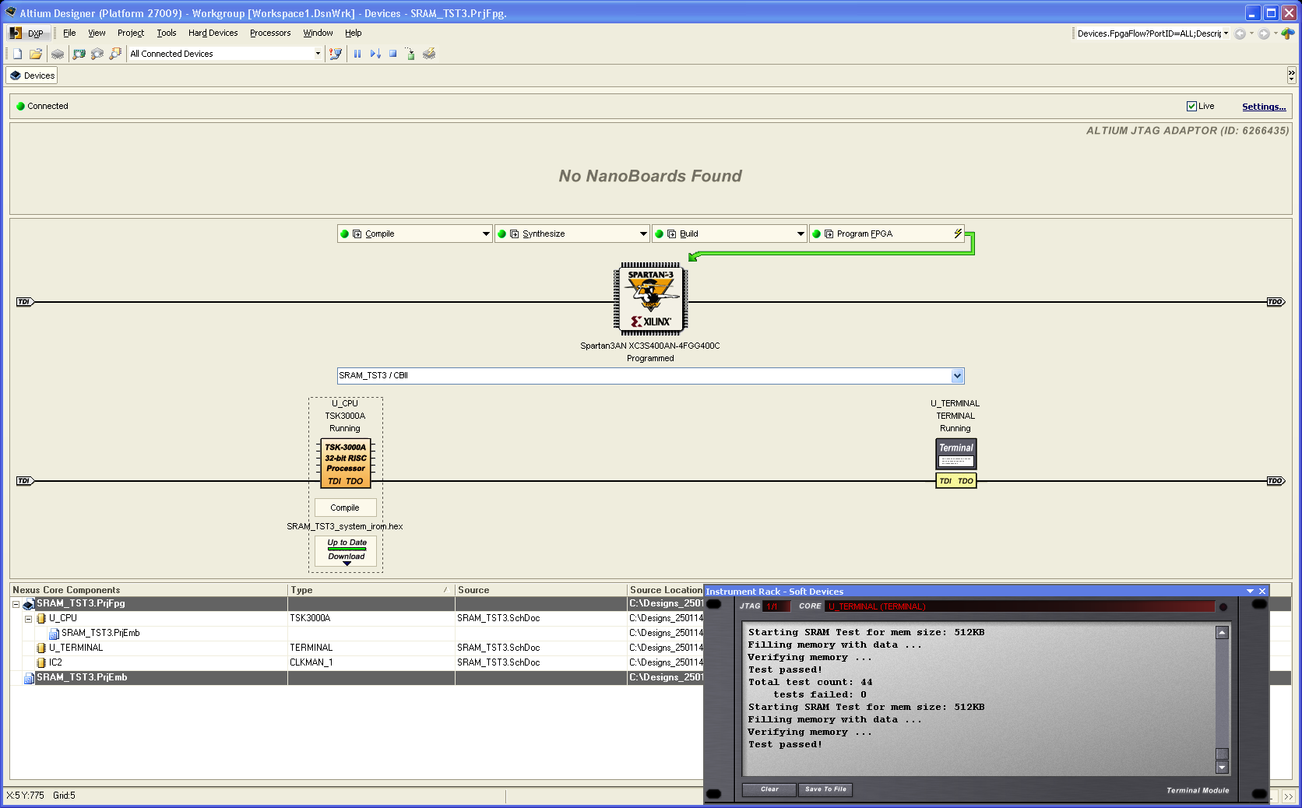Click the Download button under Up to Date
Image resolution: width=1302 pixels, height=808 pixels.
347,557
